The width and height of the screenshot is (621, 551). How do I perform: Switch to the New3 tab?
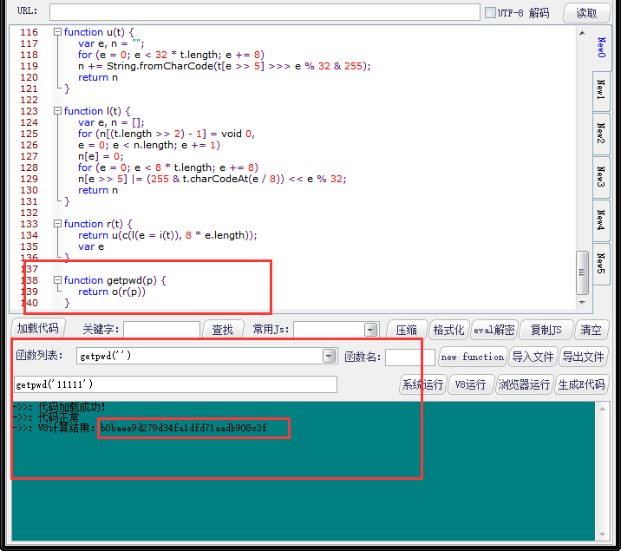coord(601,177)
